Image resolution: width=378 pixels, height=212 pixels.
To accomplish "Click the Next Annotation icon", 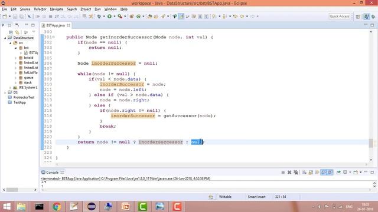I will (214, 16).
